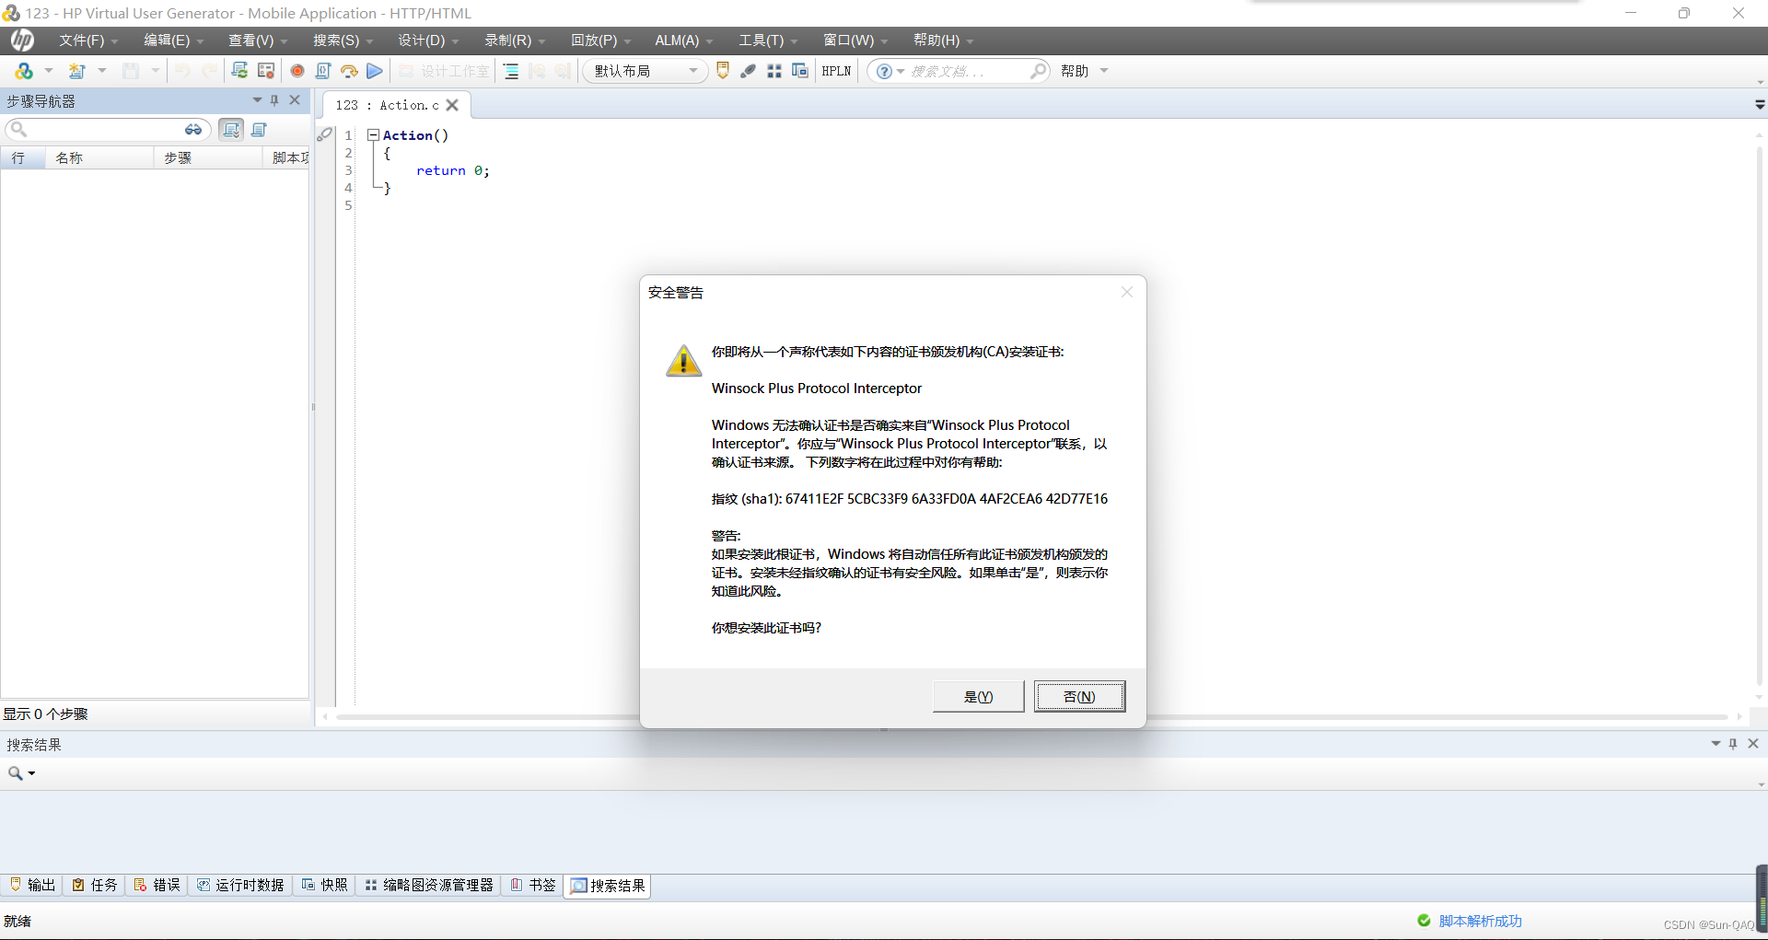Open the new script dropdown arrow
Viewport: 1768px width, 940px height.
(x=49, y=71)
